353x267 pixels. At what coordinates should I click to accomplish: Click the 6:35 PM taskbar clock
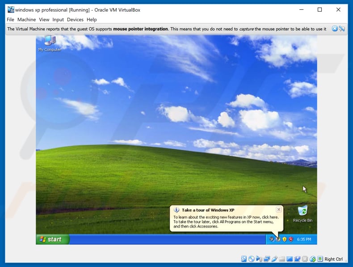[304, 239]
